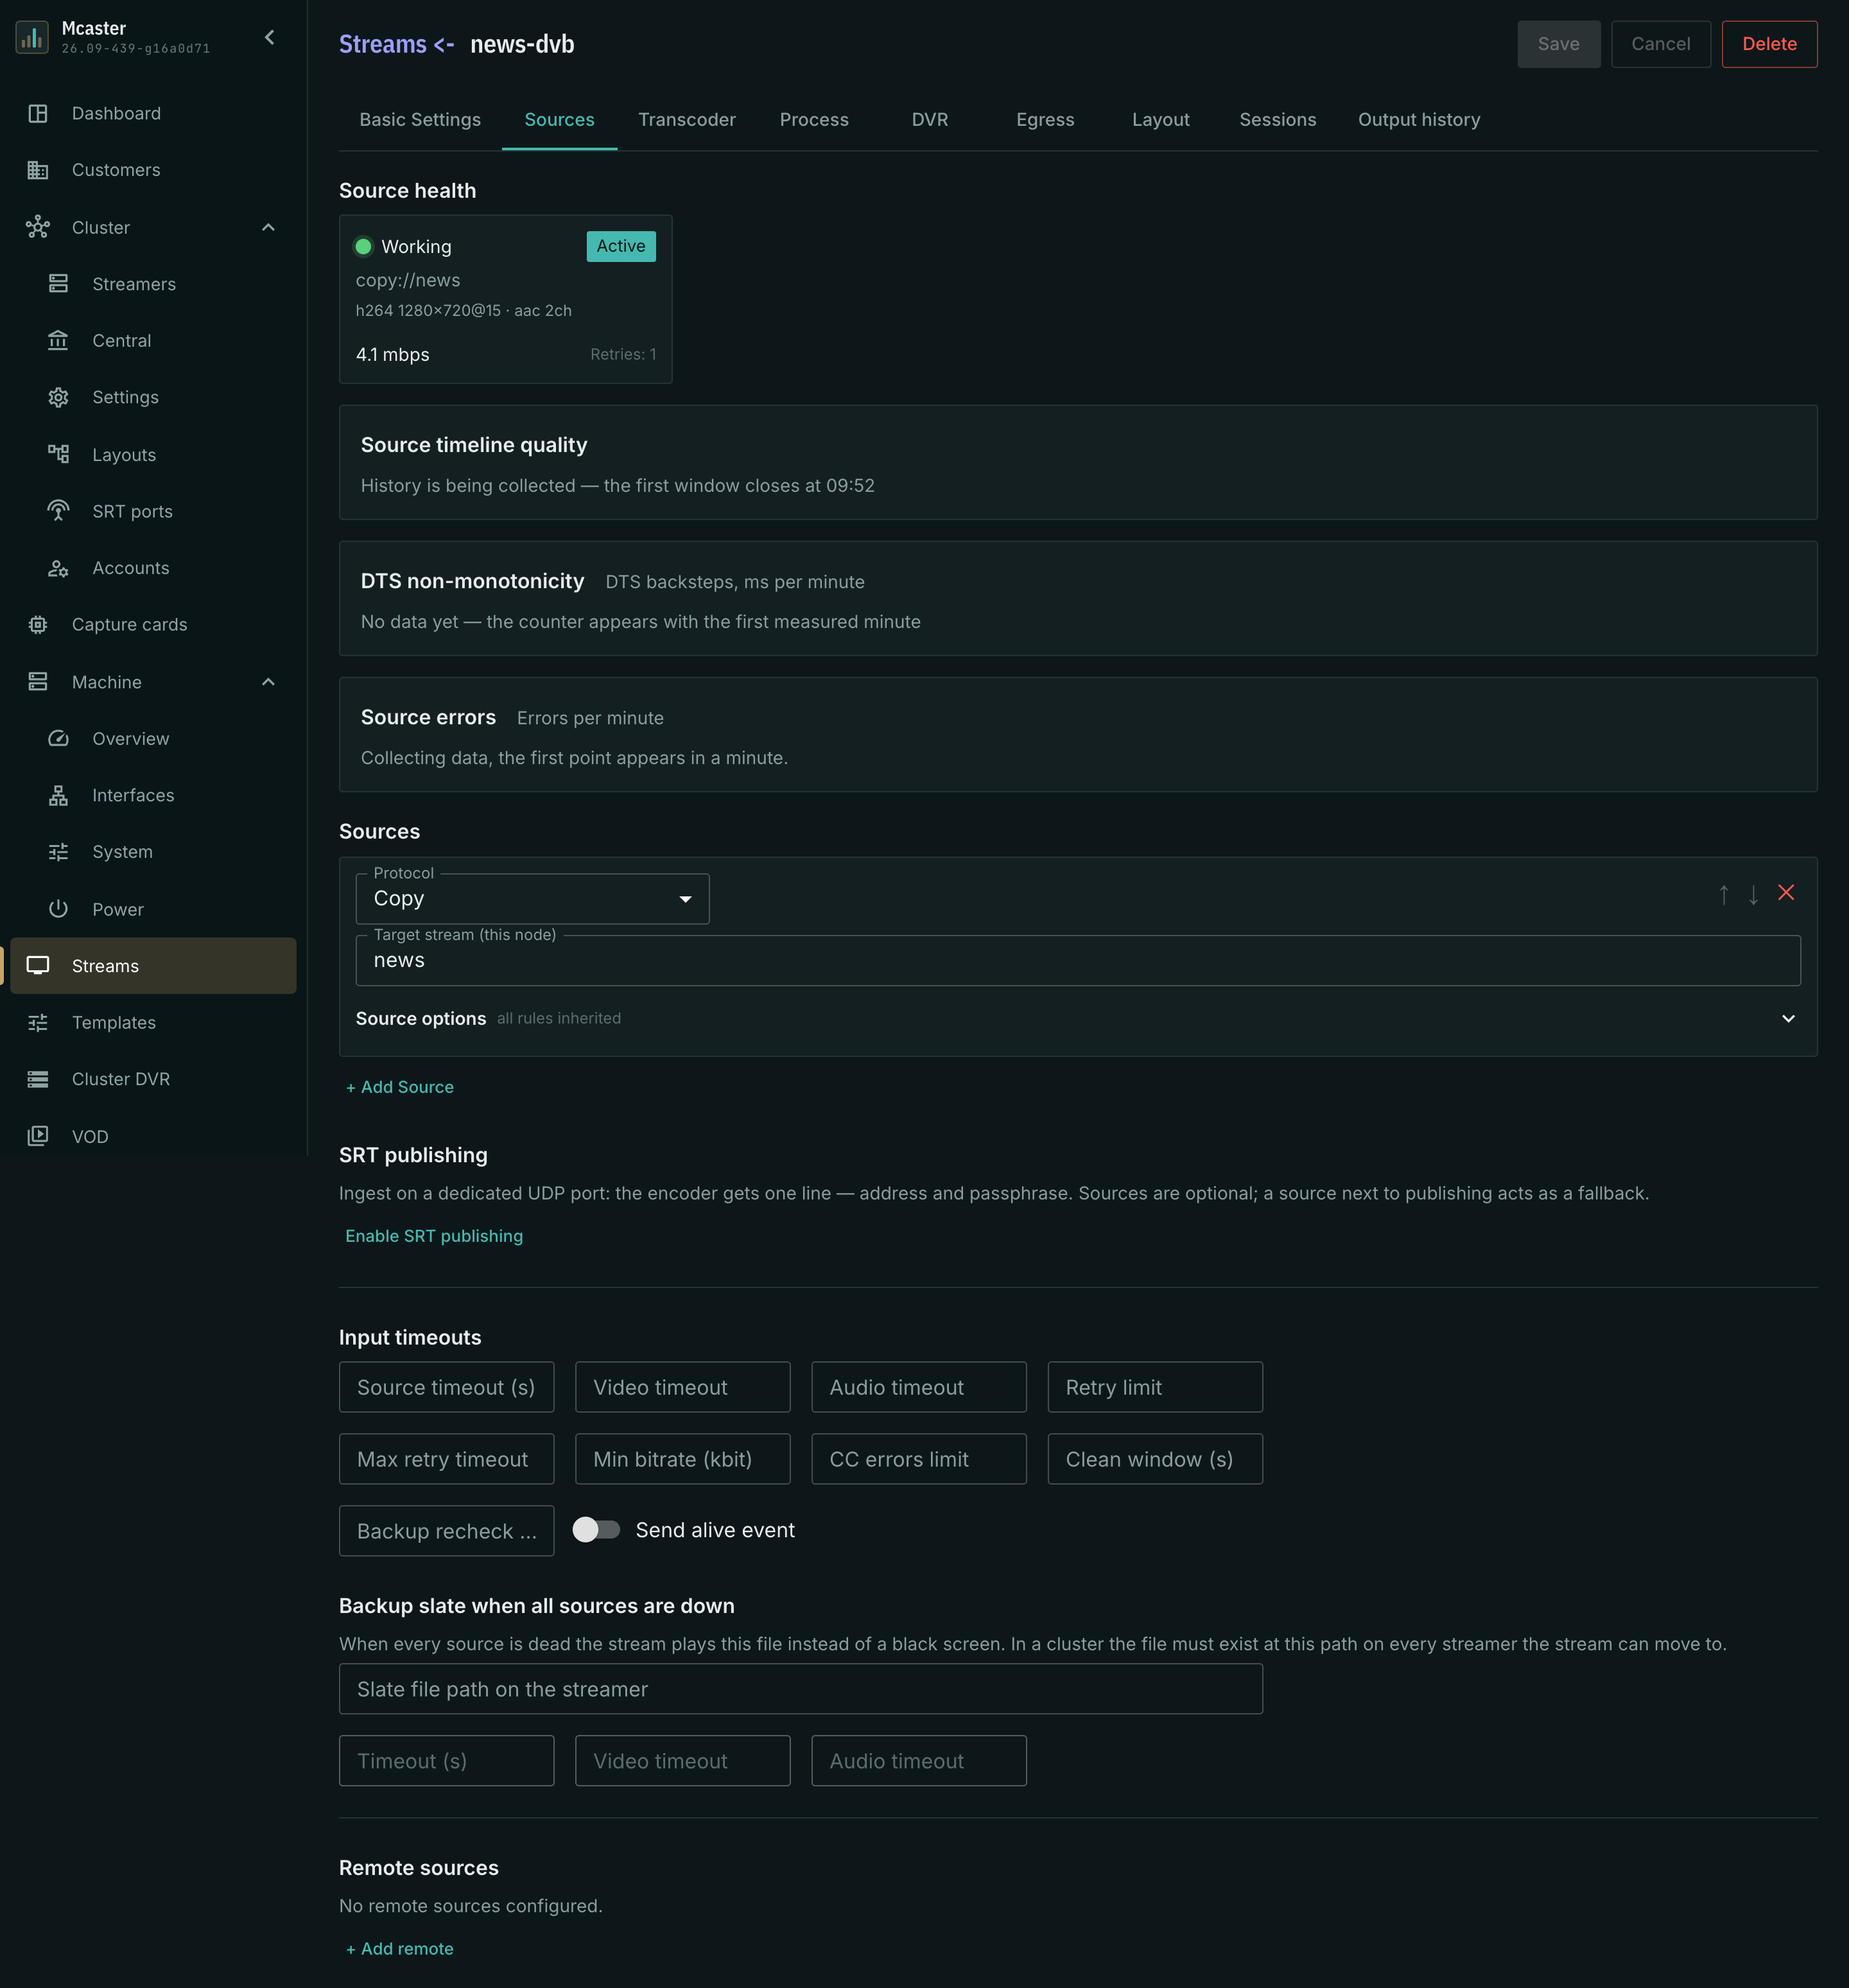Focus the Backup recheck field
The width and height of the screenshot is (1849, 1988).
[446, 1531]
